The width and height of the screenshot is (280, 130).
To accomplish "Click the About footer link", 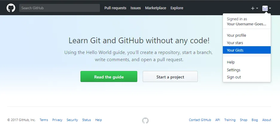I will point(267,120).
